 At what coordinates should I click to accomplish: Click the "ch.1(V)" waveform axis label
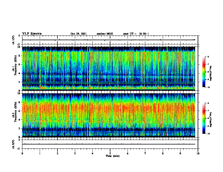(13, 40)
